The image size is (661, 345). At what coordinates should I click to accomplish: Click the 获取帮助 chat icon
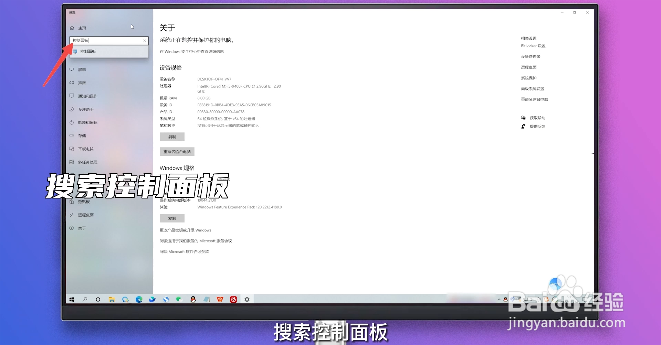click(x=523, y=118)
